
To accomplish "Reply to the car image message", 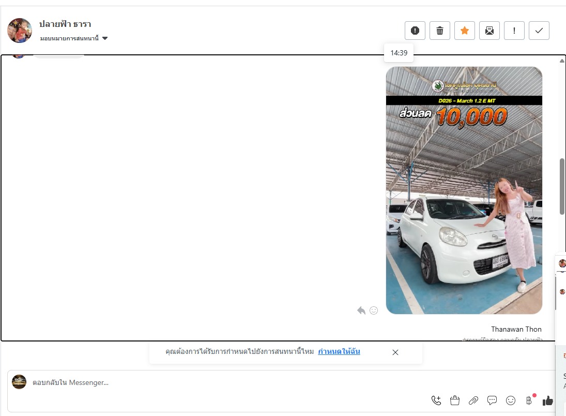I will 361,310.
